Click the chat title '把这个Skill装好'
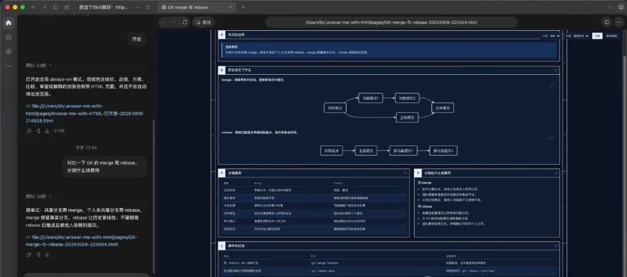Image resolution: width=627 pixels, height=277 pixels. tap(104, 7)
